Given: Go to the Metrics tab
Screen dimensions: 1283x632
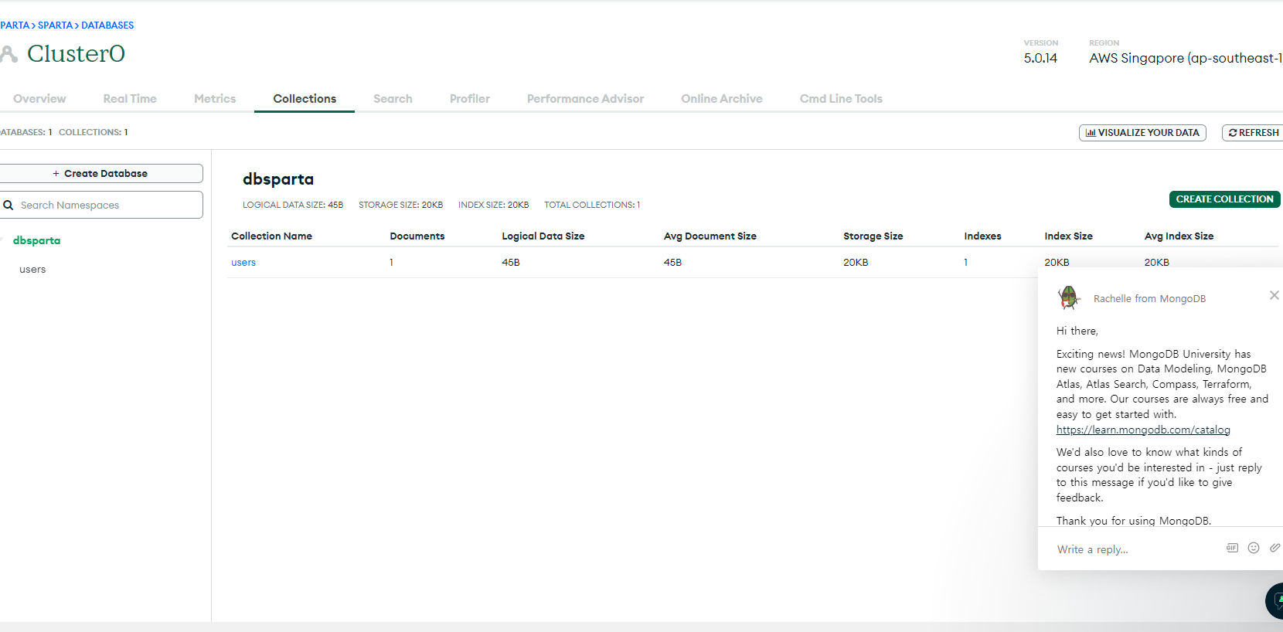Looking at the screenshot, I should point(215,99).
